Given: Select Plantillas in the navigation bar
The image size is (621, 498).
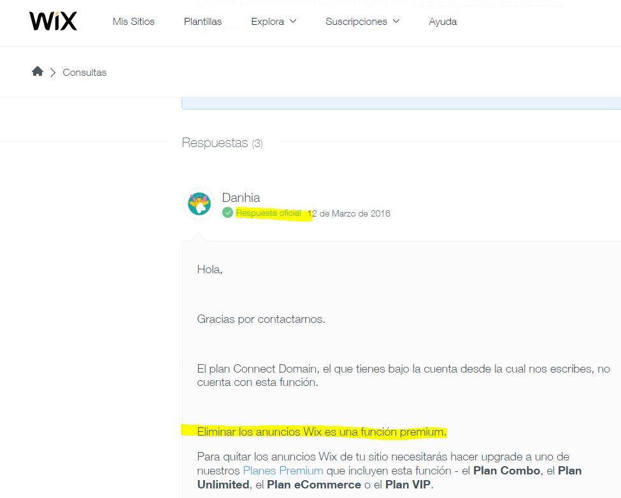Looking at the screenshot, I should [x=203, y=21].
